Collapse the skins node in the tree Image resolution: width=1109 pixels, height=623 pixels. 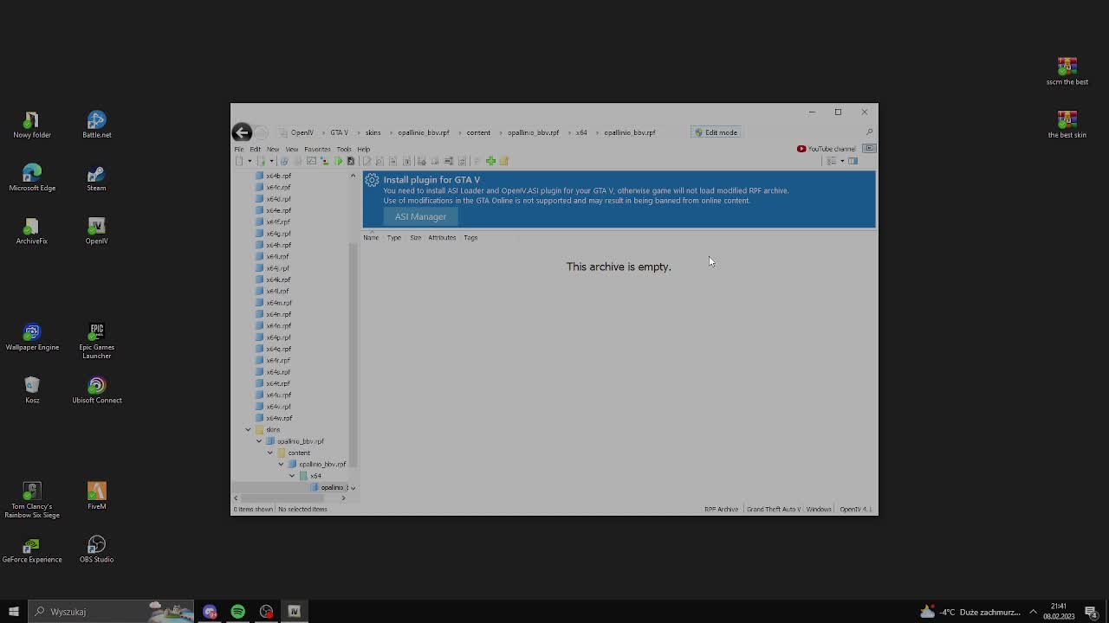click(x=248, y=429)
